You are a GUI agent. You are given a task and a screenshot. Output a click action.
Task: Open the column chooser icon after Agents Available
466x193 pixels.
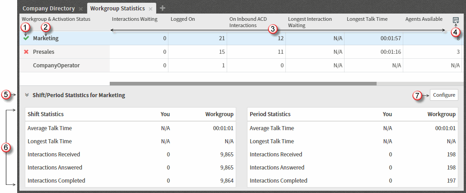(x=456, y=20)
